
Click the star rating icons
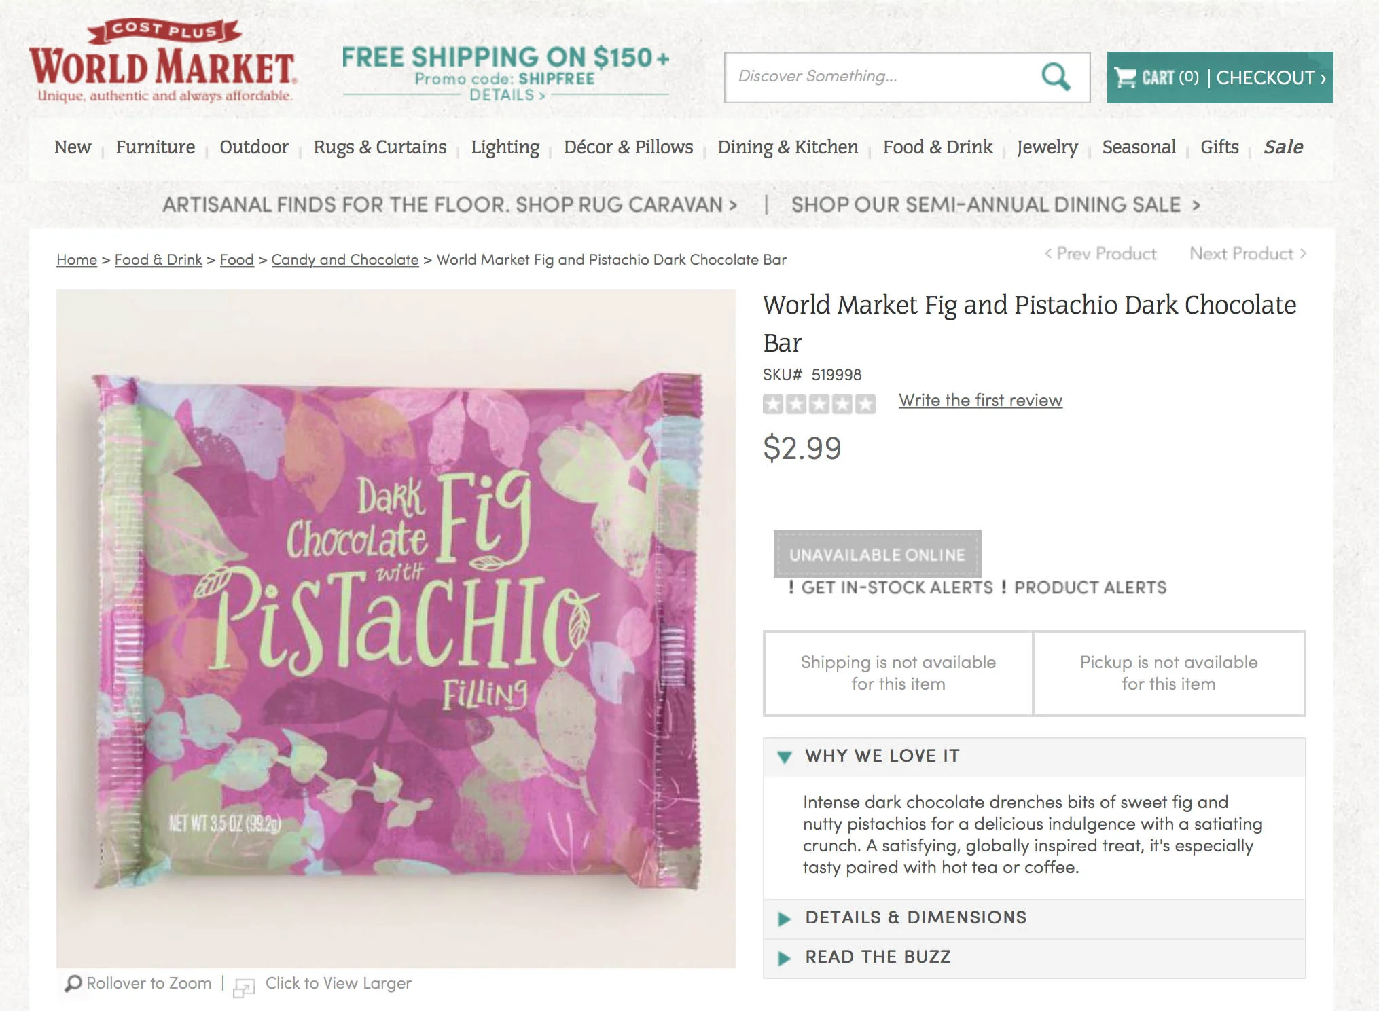click(819, 404)
